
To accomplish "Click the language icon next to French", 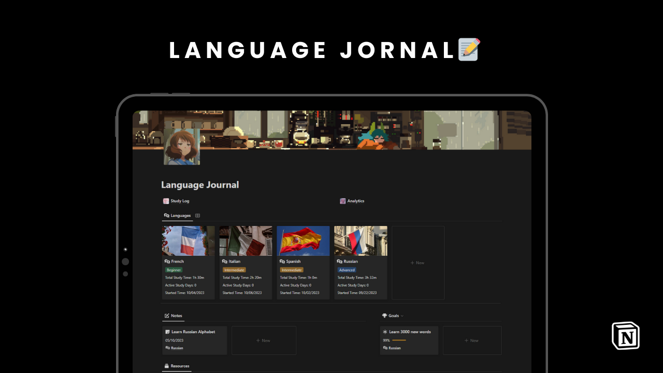I will pos(167,262).
